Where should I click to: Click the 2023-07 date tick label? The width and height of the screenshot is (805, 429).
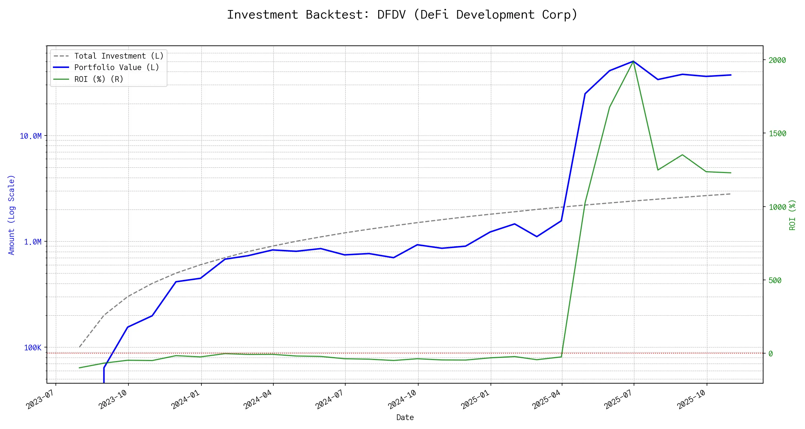pyautogui.click(x=40, y=399)
